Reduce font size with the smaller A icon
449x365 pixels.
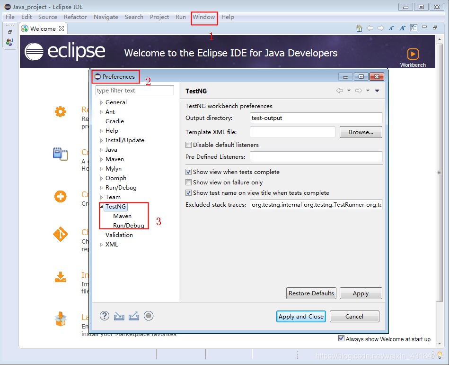coord(391,28)
